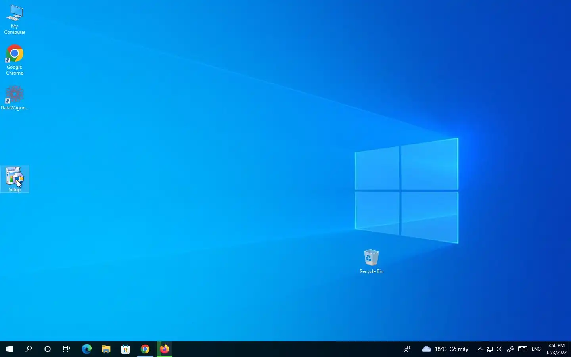Open the Windows Ink Workspace pen icon

(510, 349)
